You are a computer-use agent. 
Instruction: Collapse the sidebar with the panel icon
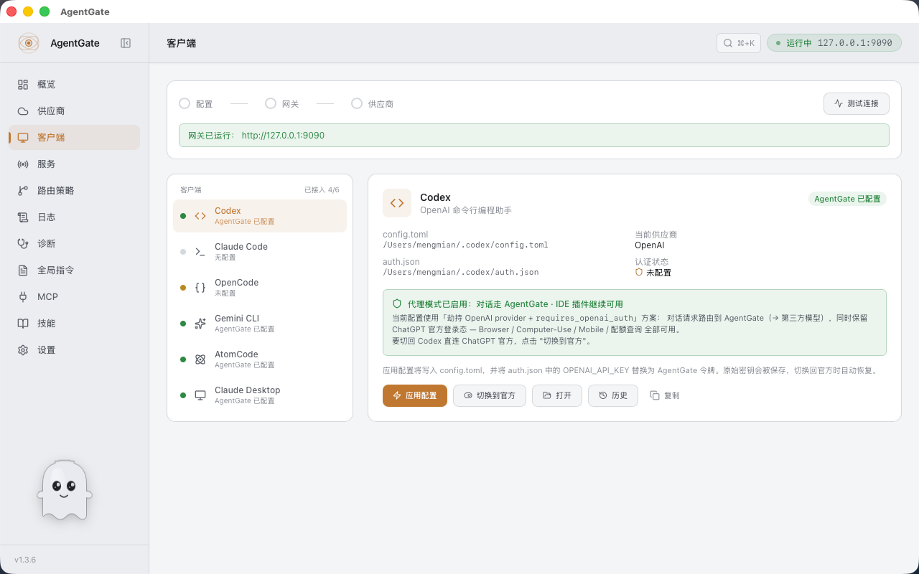click(x=126, y=43)
